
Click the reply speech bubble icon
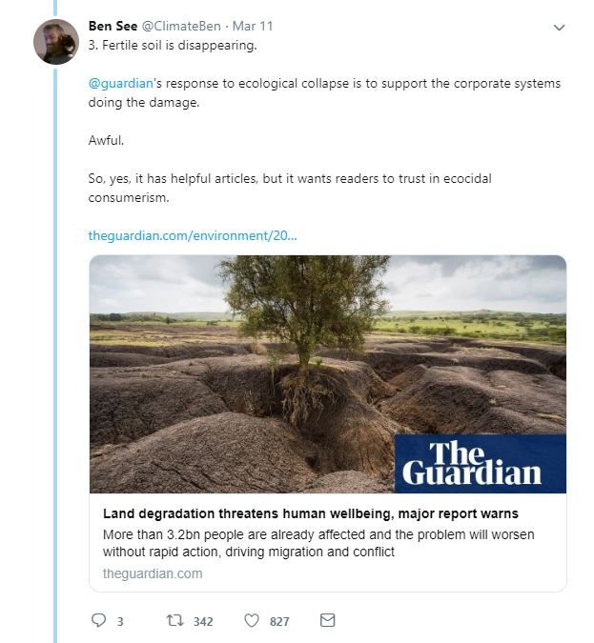[98, 621]
